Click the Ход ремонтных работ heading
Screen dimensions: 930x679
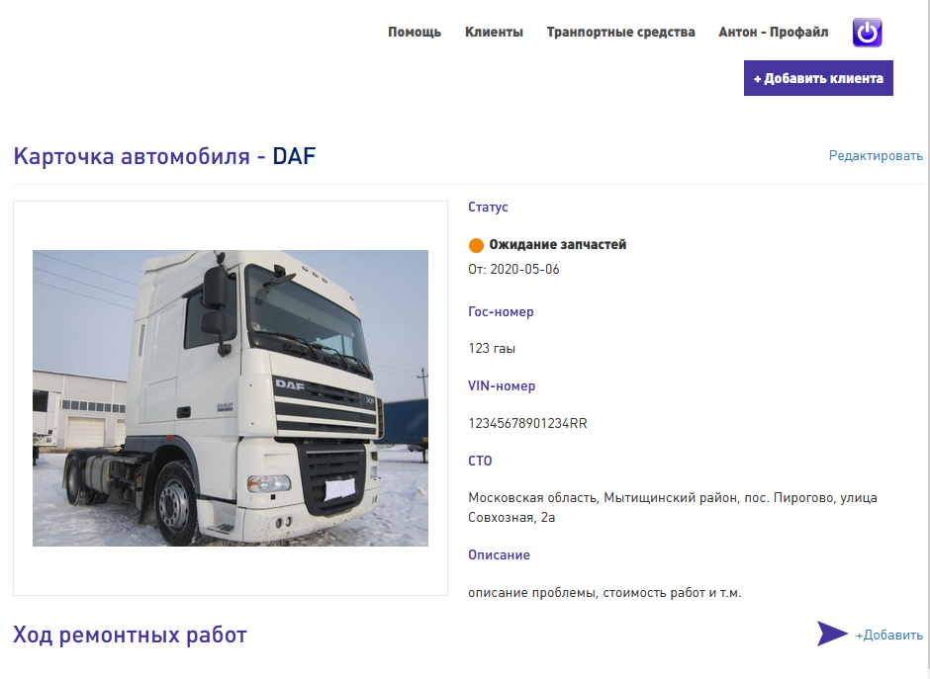click(x=130, y=635)
